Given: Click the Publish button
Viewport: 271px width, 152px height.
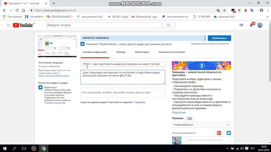Looking at the screenshot, I should coord(219,38).
